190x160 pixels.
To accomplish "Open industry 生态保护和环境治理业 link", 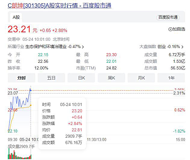I will tap(46, 46).
